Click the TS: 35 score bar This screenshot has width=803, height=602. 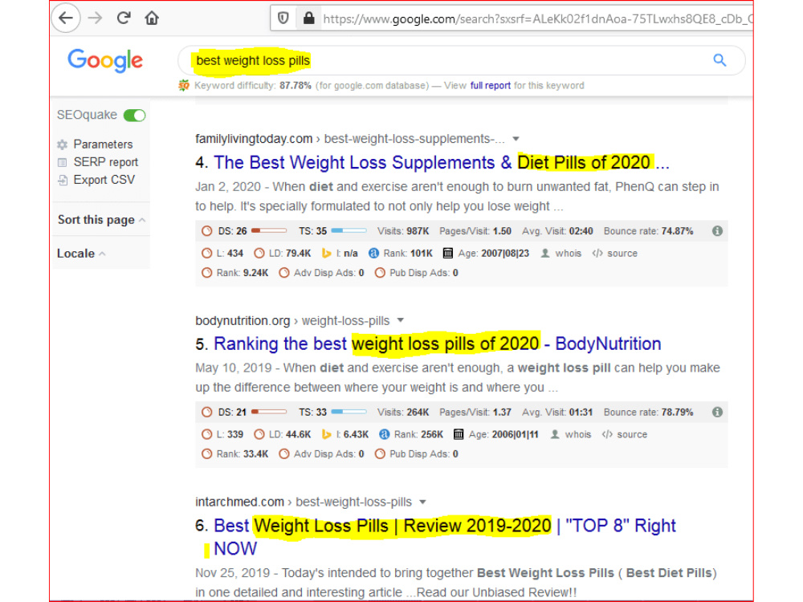pos(349,231)
